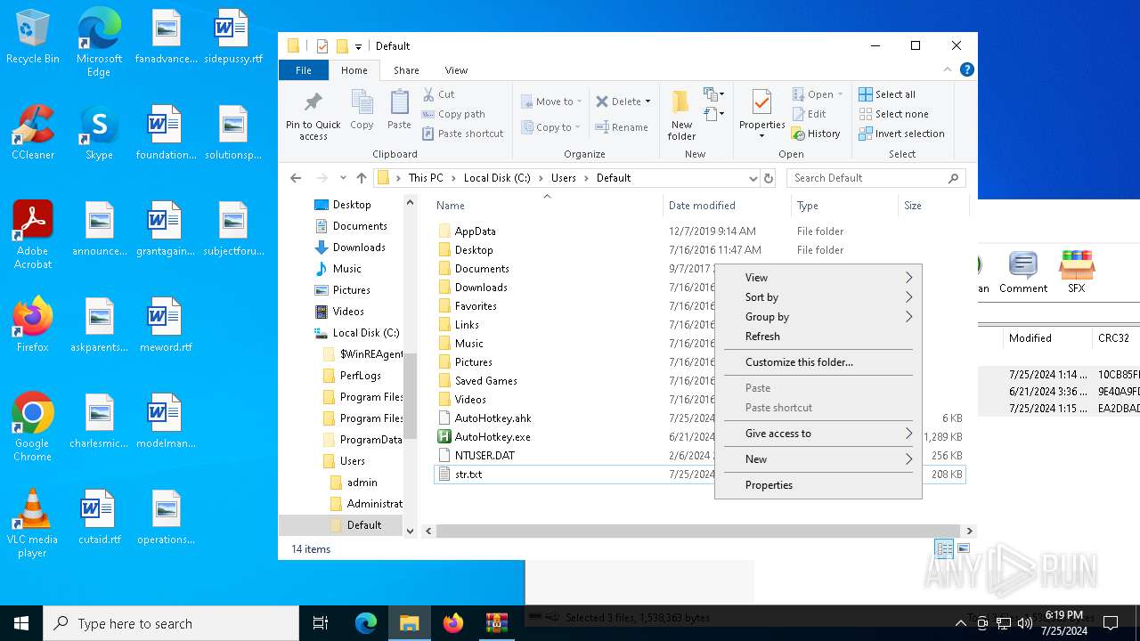Select admin folder in navigation tree
The height and width of the screenshot is (641, 1140).
(362, 483)
